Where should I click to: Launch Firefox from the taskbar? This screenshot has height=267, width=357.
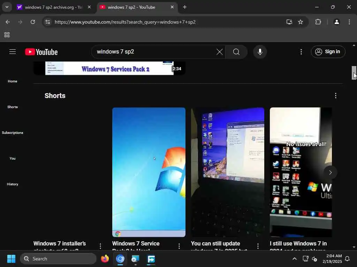tap(105, 259)
